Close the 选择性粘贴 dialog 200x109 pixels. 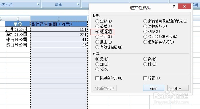(x=184, y=6)
